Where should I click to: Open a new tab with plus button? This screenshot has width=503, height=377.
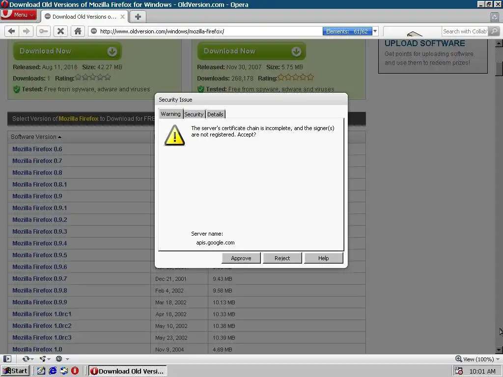pyautogui.click(x=138, y=17)
